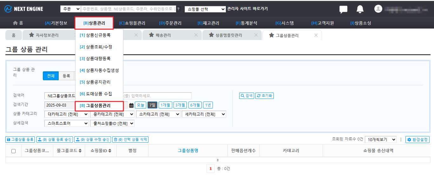Click star icon on 상품템플릿관리 tab
The height and width of the screenshot is (176, 434).
[211, 35]
